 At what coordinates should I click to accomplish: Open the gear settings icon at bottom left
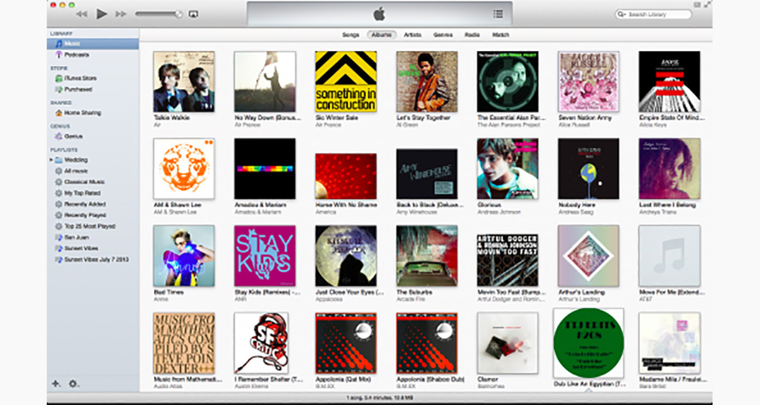[x=72, y=384]
